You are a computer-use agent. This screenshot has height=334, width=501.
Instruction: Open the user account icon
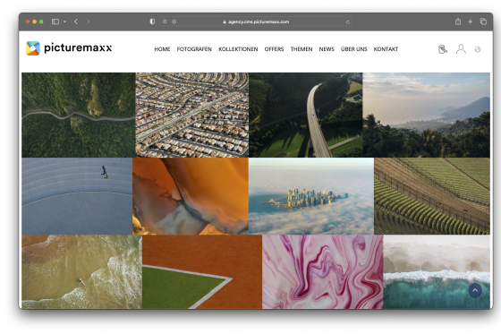coord(461,49)
